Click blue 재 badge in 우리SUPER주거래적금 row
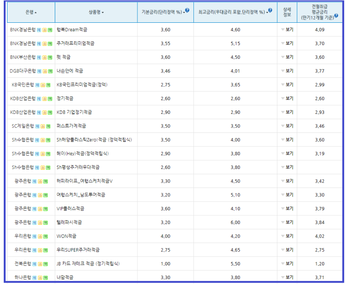Screen dimensions: 345x284 point(34,250)
